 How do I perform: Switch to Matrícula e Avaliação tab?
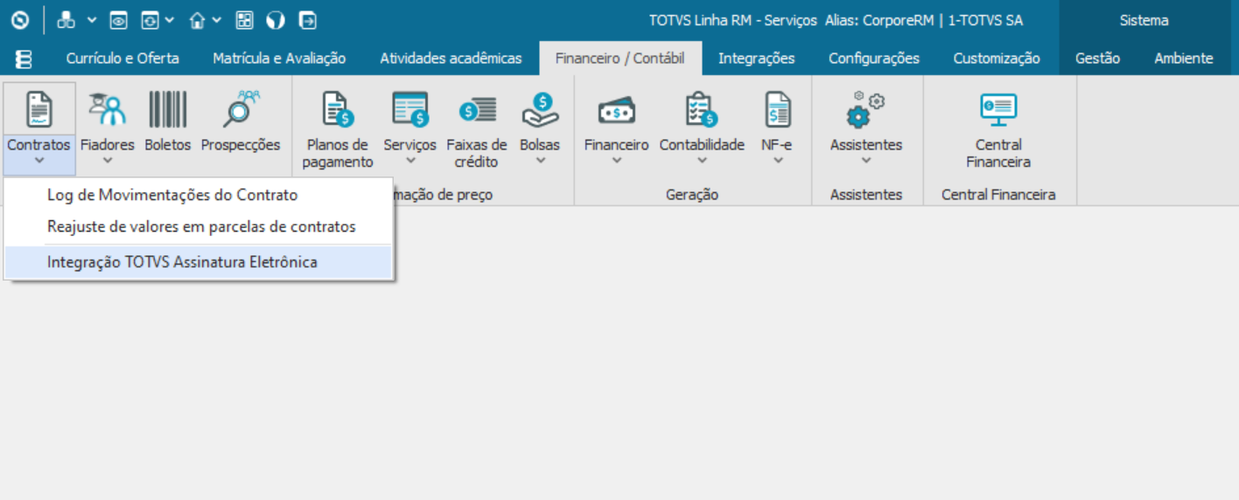point(279,59)
